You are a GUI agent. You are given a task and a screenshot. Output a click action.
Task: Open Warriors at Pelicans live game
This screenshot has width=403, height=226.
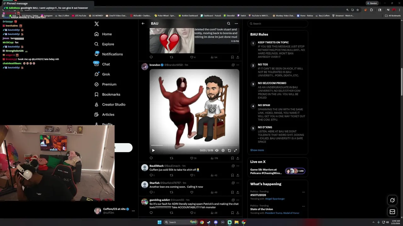(278, 171)
